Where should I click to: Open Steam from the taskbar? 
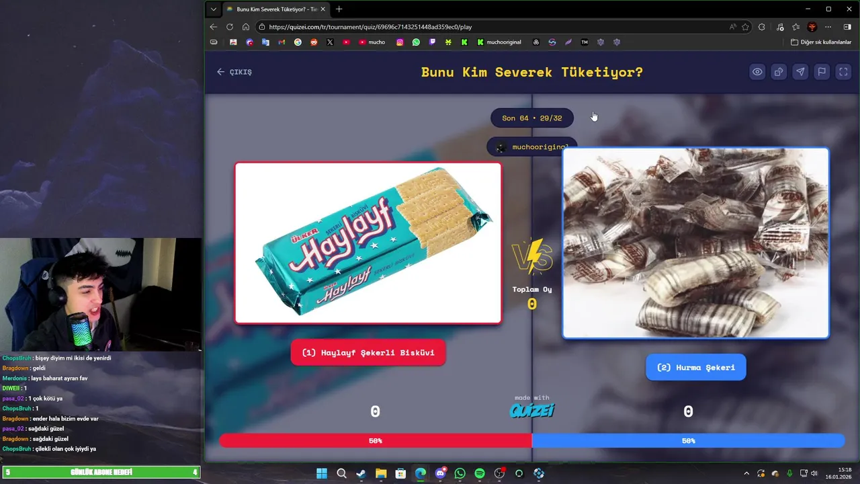tap(361, 473)
